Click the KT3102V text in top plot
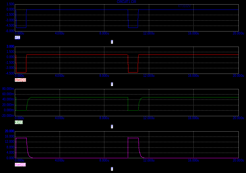The image size is (246, 173). (x=184, y=6)
